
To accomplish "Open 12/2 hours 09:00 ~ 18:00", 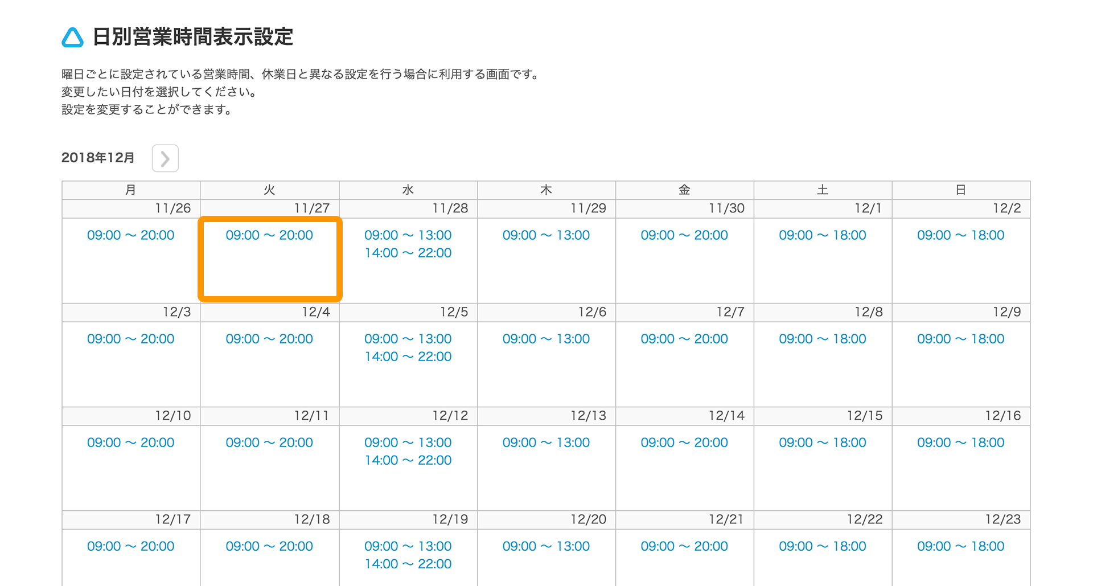I will pyautogui.click(x=961, y=235).
